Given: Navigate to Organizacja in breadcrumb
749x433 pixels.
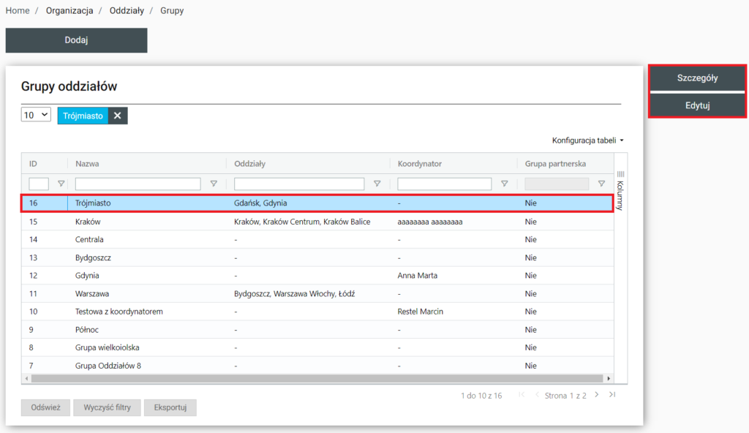Looking at the screenshot, I should pyautogui.click(x=69, y=11).
